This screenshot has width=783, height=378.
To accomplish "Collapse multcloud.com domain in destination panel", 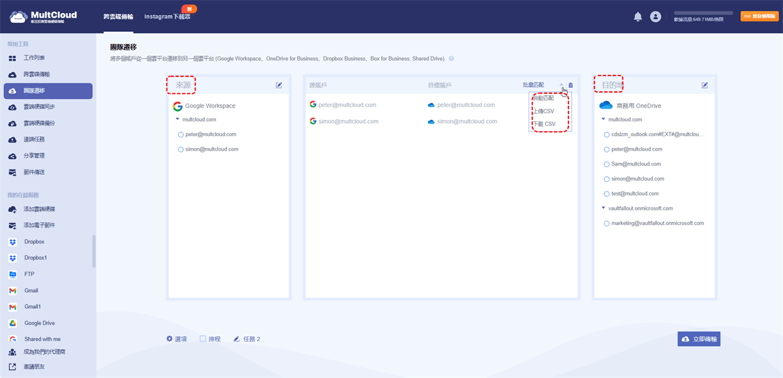I will pyautogui.click(x=603, y=119).
